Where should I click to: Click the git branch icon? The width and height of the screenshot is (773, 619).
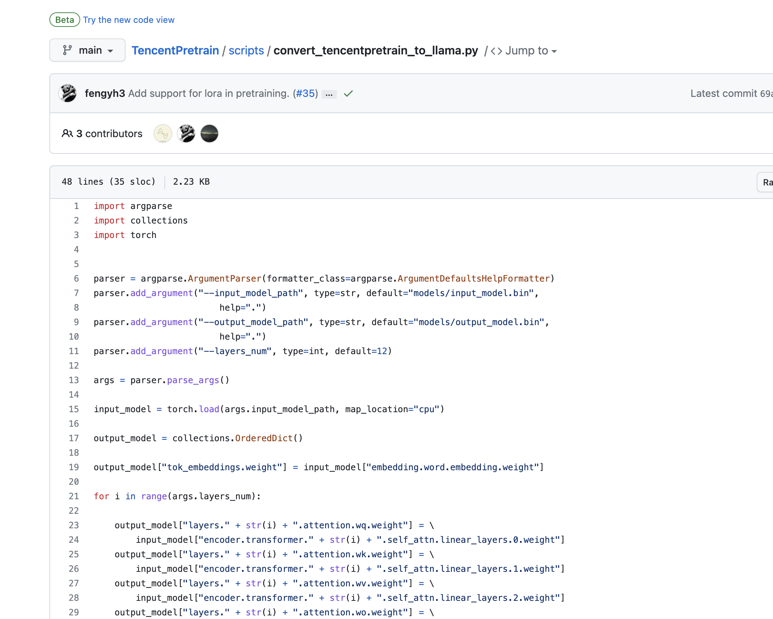tap(67, 50)
